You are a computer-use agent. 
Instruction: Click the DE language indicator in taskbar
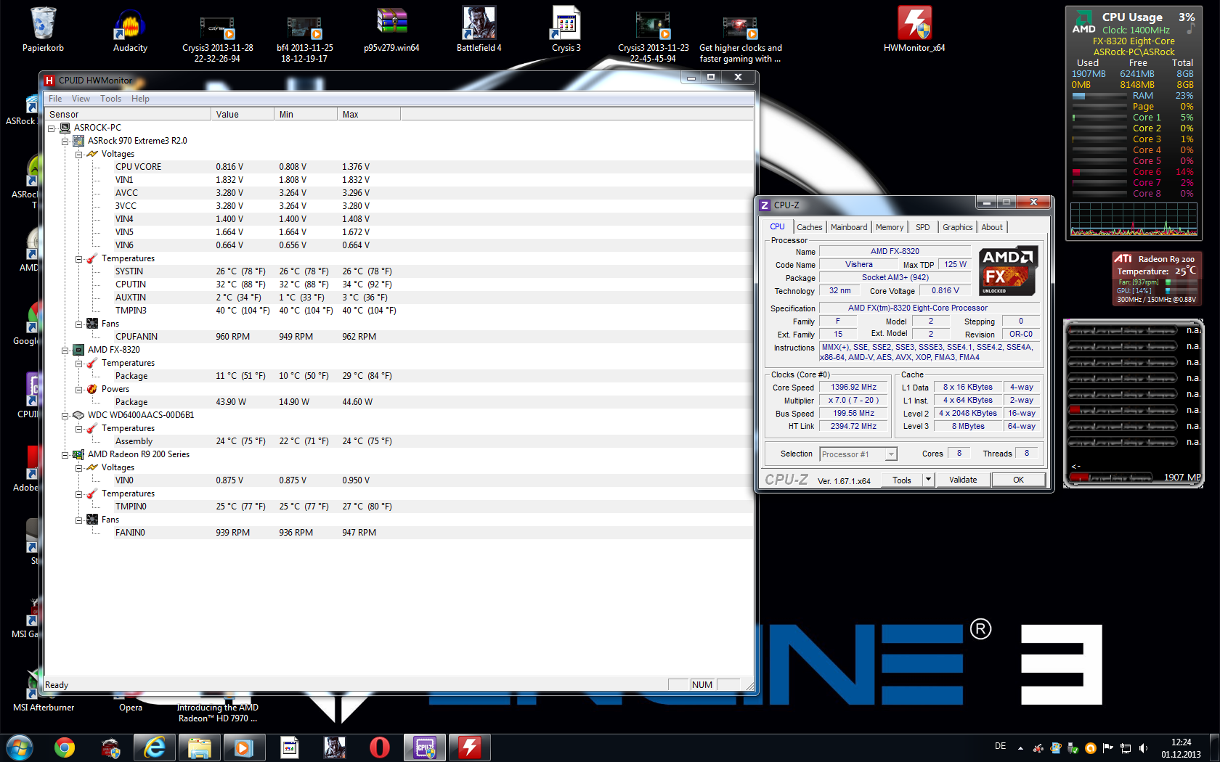[1000, 746]
